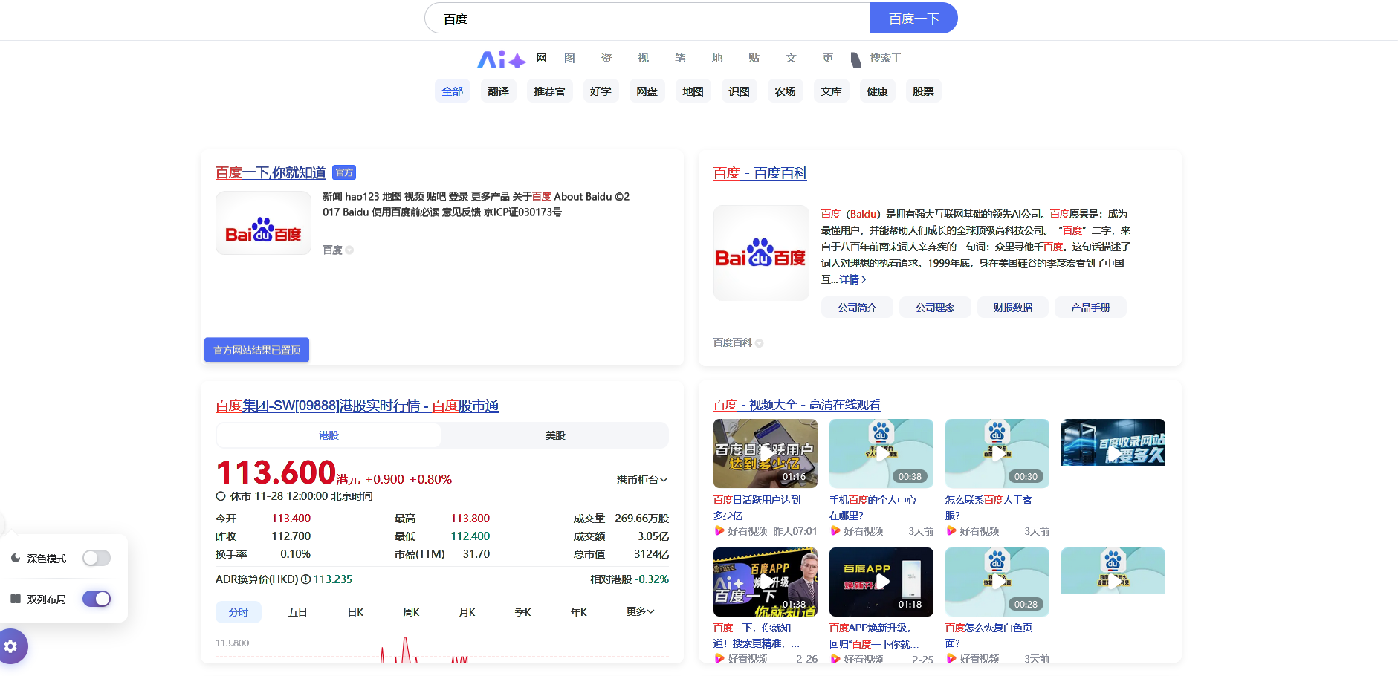Switch to the 美股 stock tab

(x=555, y=435)
